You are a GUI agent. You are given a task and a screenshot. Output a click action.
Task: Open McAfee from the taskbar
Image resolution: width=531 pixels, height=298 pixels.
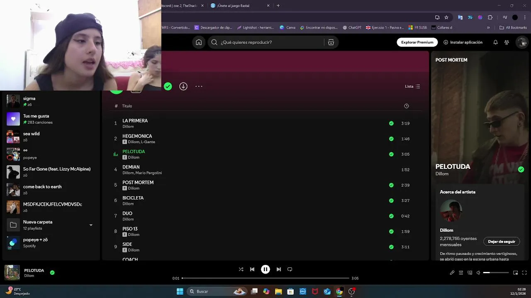(315, 291)
